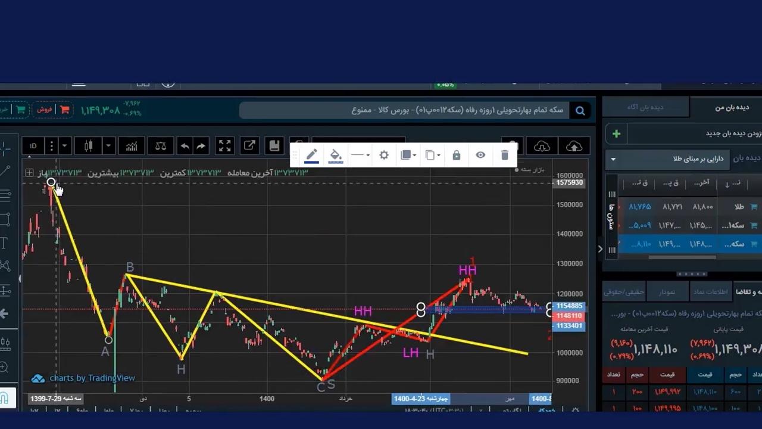Open the line style dropdown in floating toolbar
The width and height of the screenshot is (762, 429).
(360, 155)
